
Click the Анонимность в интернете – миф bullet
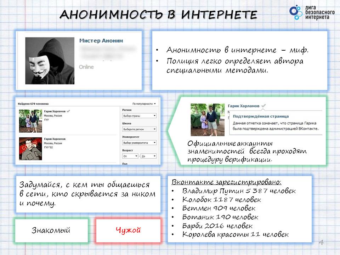click(237, 50)
